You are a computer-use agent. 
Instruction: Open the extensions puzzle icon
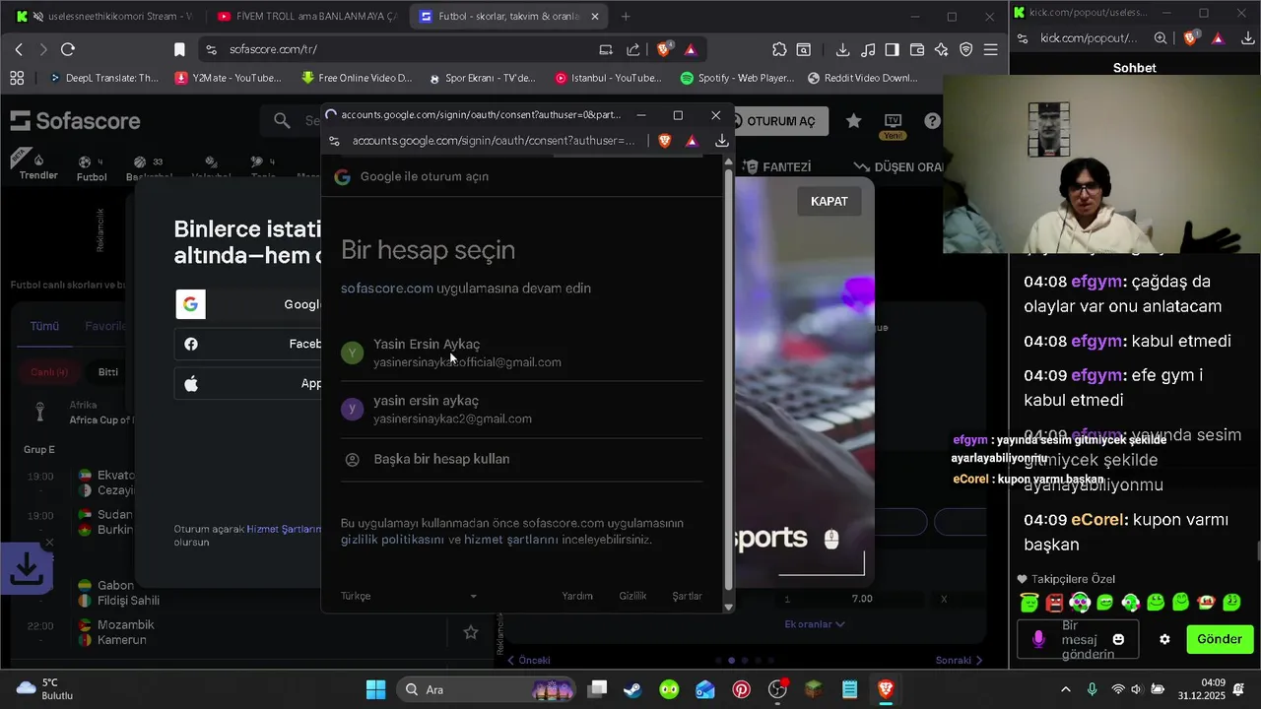(x=779, y=49)
